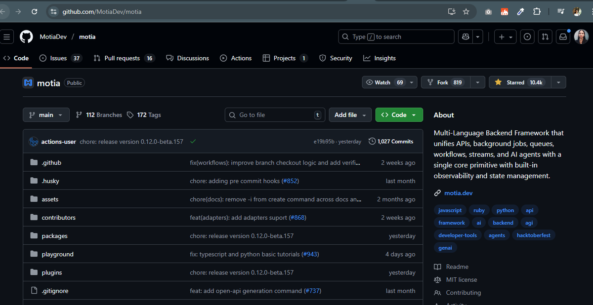This screenshot has height=305, width=593.
Task: Click the GitHub octocat home logo
Action: [x=26, y=37]
